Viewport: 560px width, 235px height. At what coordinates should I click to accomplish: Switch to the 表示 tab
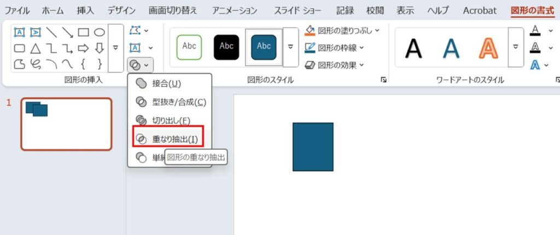pos(405,11)
